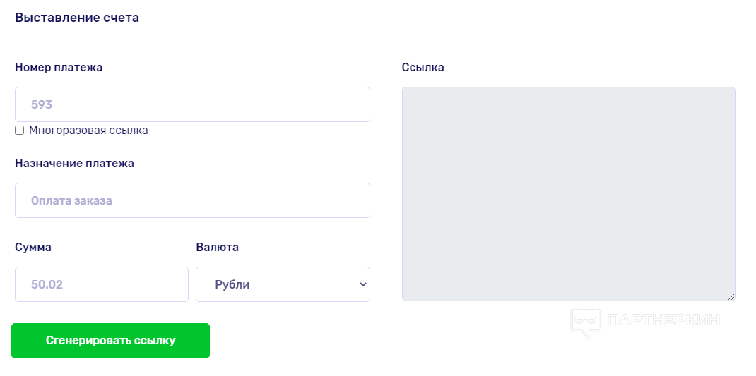Click the chevron arrow in the Рубли selector
The image size is (756, 376).
click(363, 284)
